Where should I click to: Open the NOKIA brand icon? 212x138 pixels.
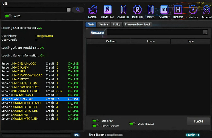pyautogui.click(x=92, y=12)
